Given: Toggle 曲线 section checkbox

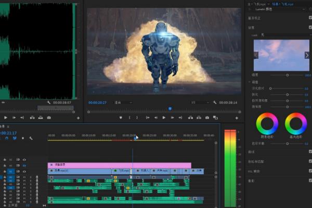Looking at the screenshot, I should pos(310,152).
